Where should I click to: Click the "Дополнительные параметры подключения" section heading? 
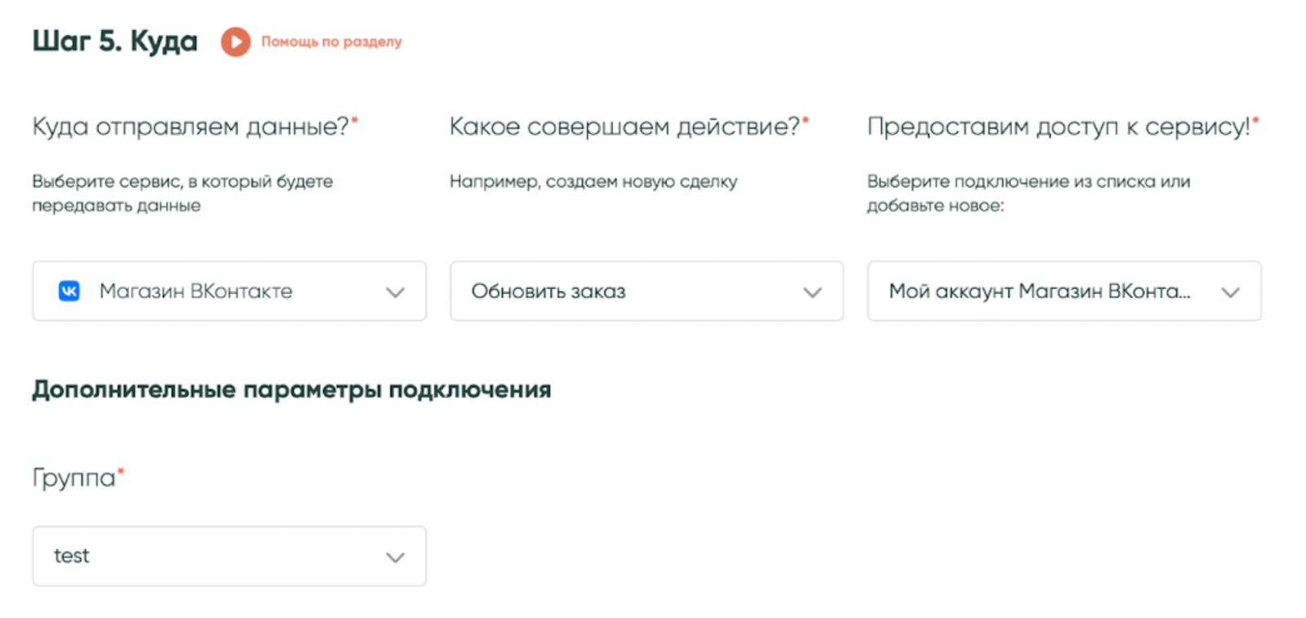(x=291, y=389)
